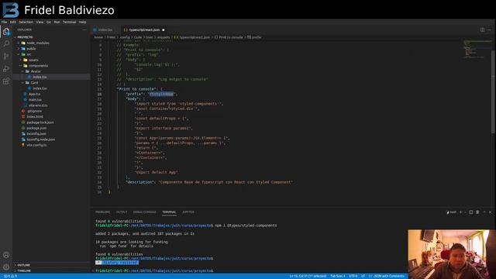Collapse the Avatar folder
The width and height of the screenshot is (496, 279).
tap(52, 71)
